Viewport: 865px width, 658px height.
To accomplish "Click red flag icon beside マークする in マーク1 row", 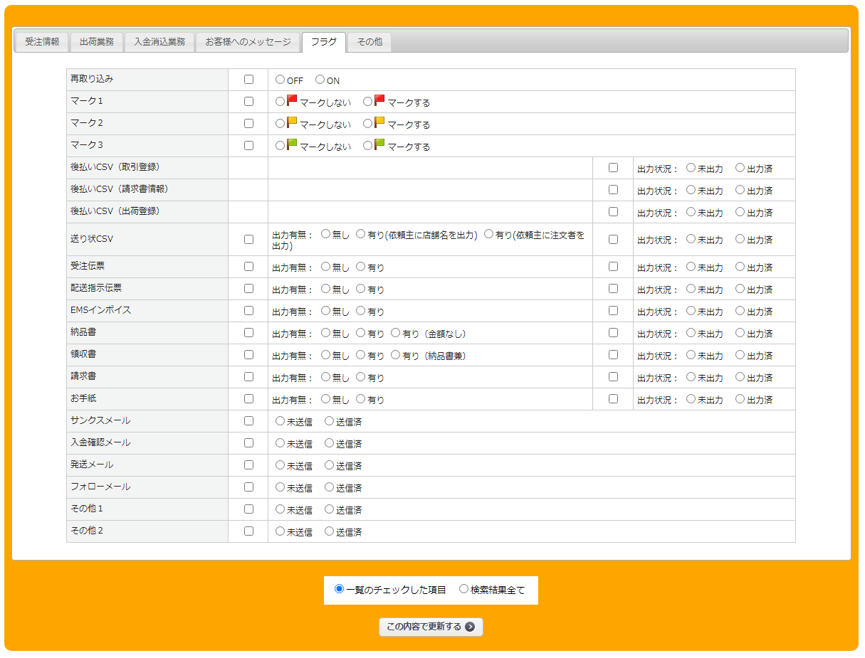I will tap(379, 101).
